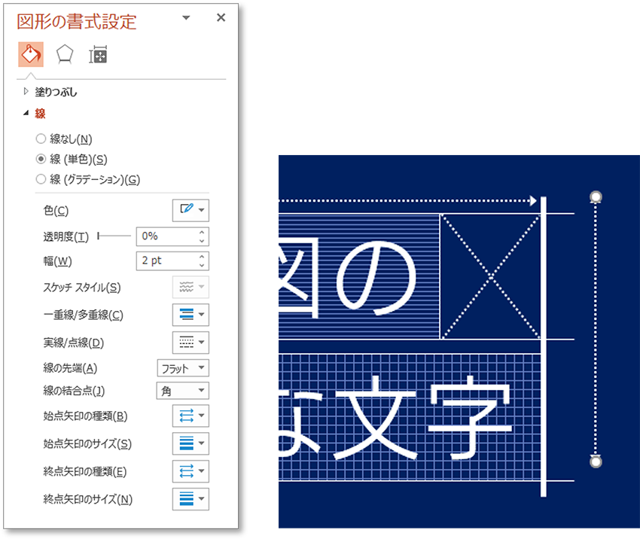Increase line width with up spinner

pos(202,257)
